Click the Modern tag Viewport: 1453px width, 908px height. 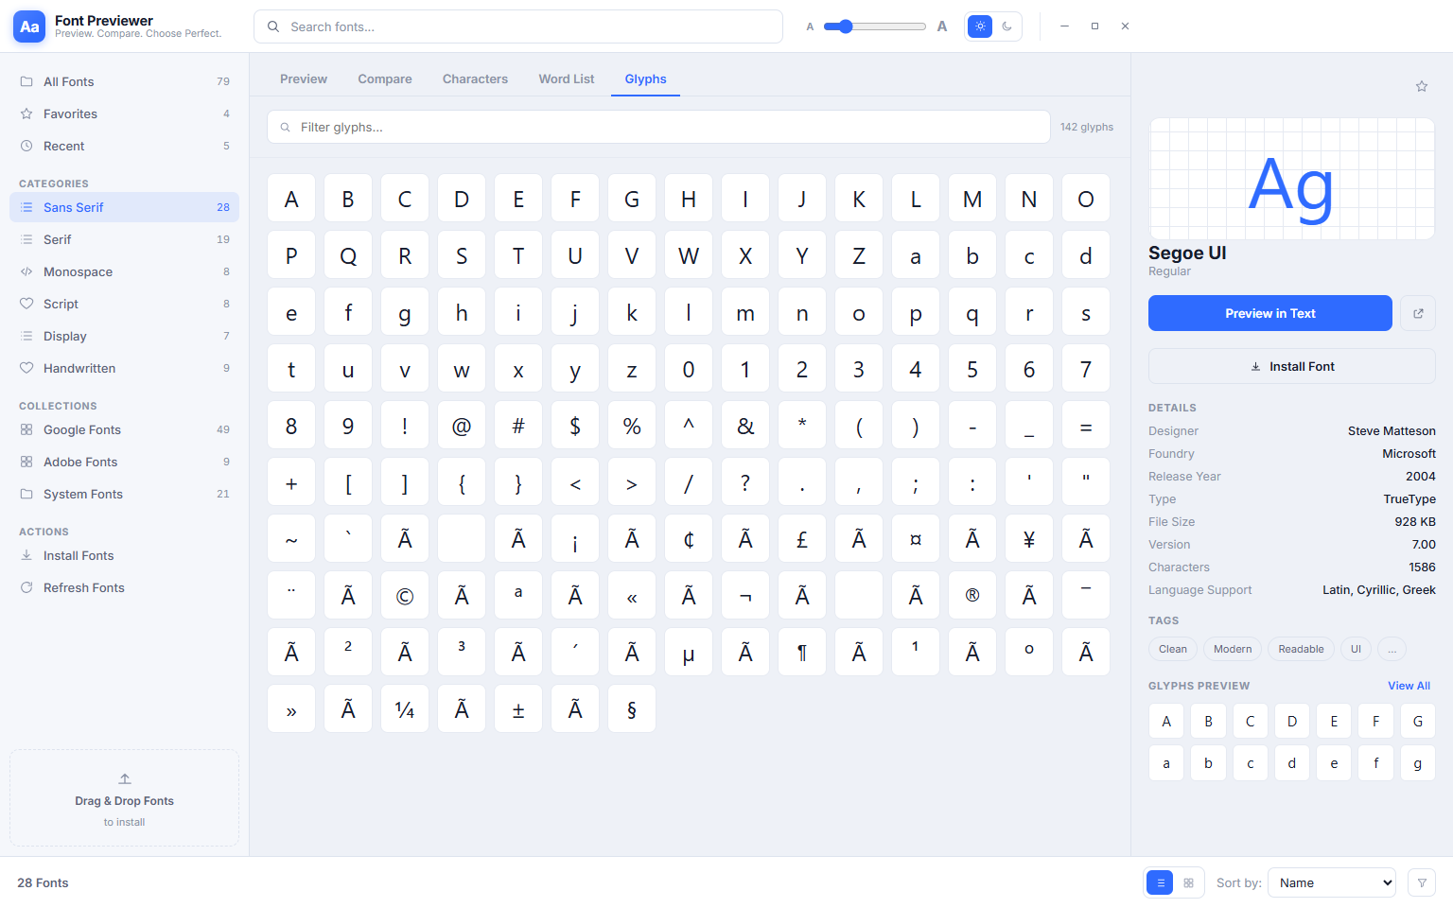tap(1233, 649)
